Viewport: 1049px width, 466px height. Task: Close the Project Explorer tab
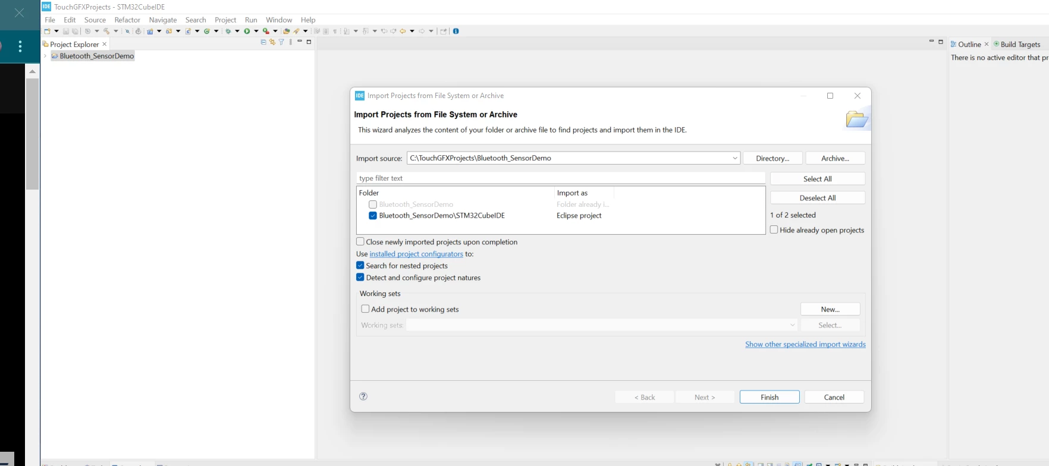click(105, 44)
